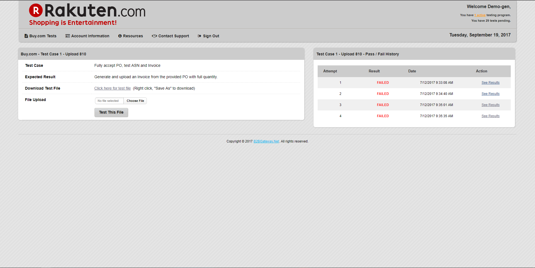The height and width of the screenshot is (268, 535).
Task: Click FAILED result for attempt 4
Action: tap(383, 116)
